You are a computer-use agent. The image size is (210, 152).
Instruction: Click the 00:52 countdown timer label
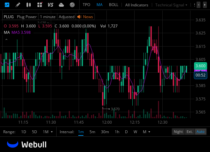[200, 75]
